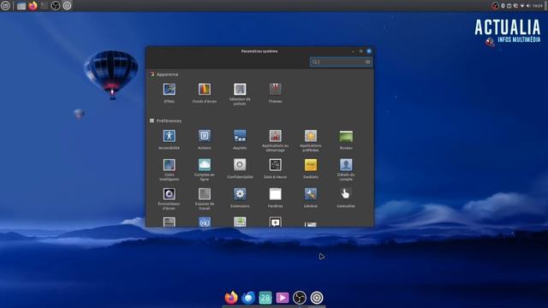The width and height of the screenshot is (548, 308).
Task: Select the Apparence section header
Action: pos(168,74)
